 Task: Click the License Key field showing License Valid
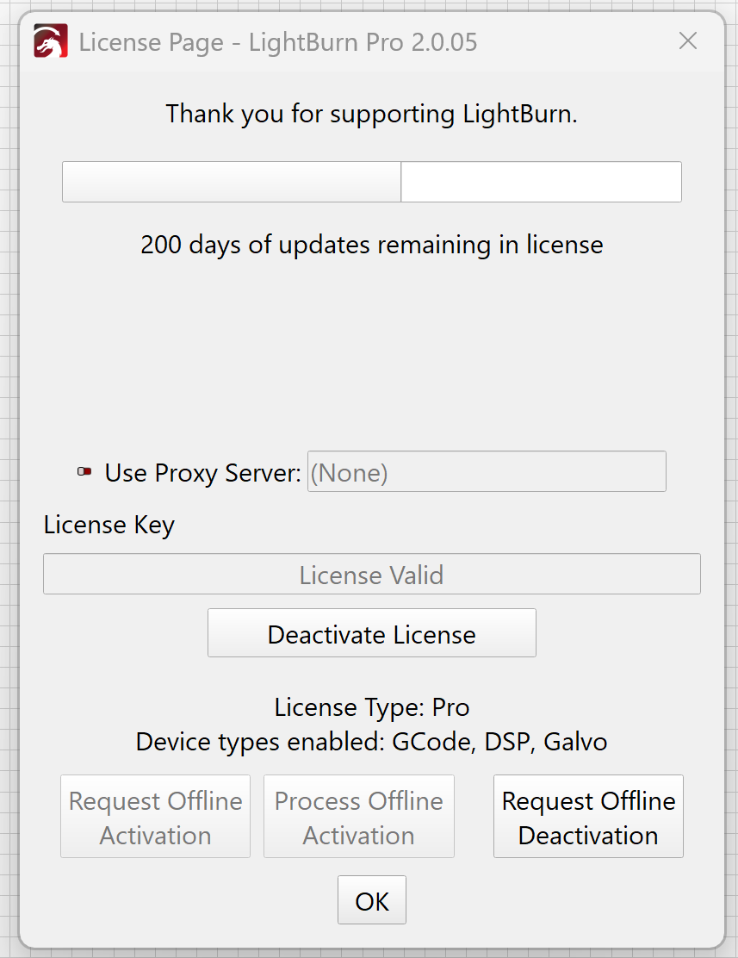point(371,575)
